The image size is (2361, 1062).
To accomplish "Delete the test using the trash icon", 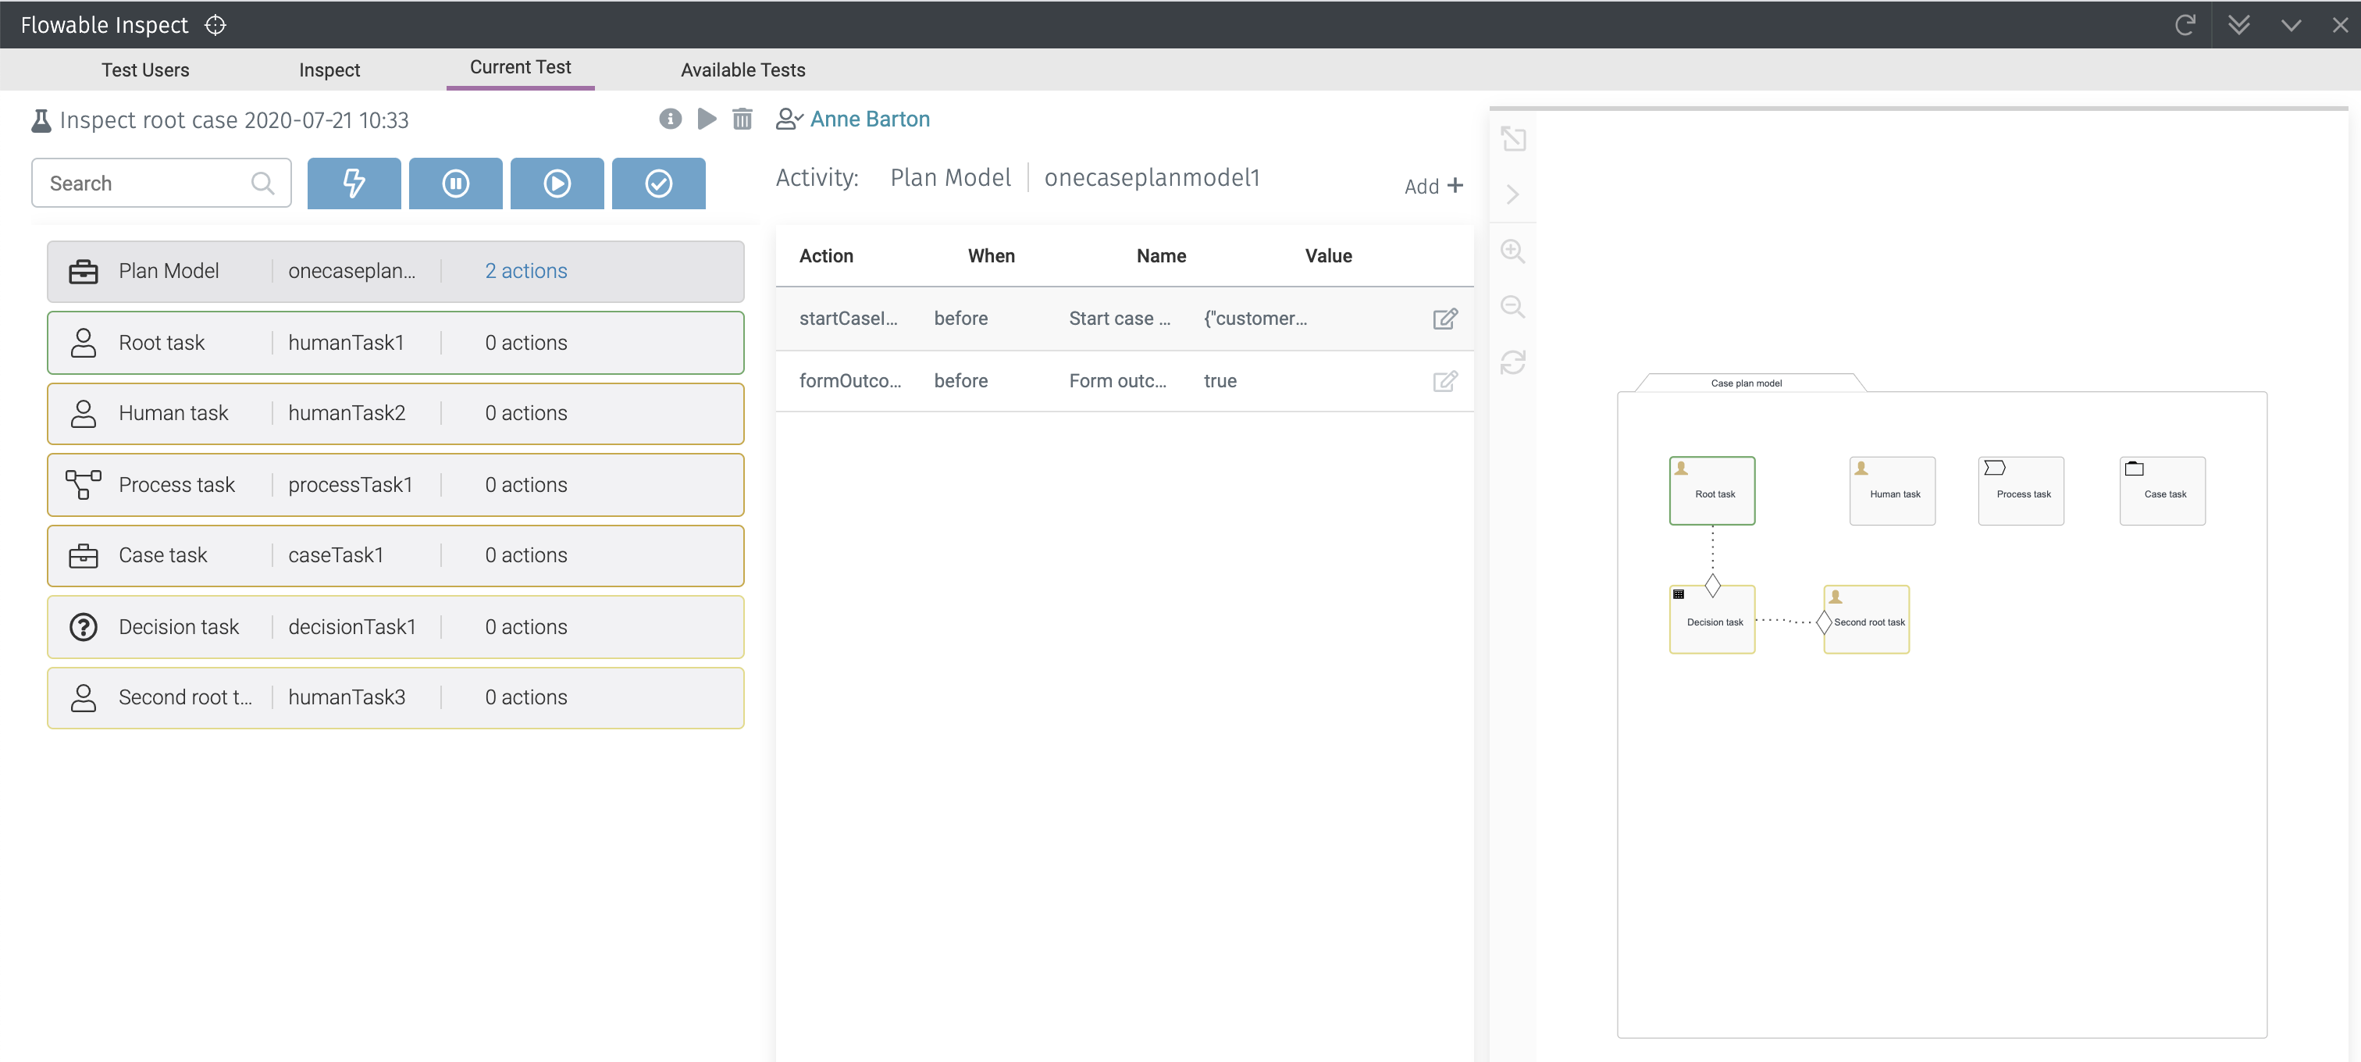I will 742,119.
